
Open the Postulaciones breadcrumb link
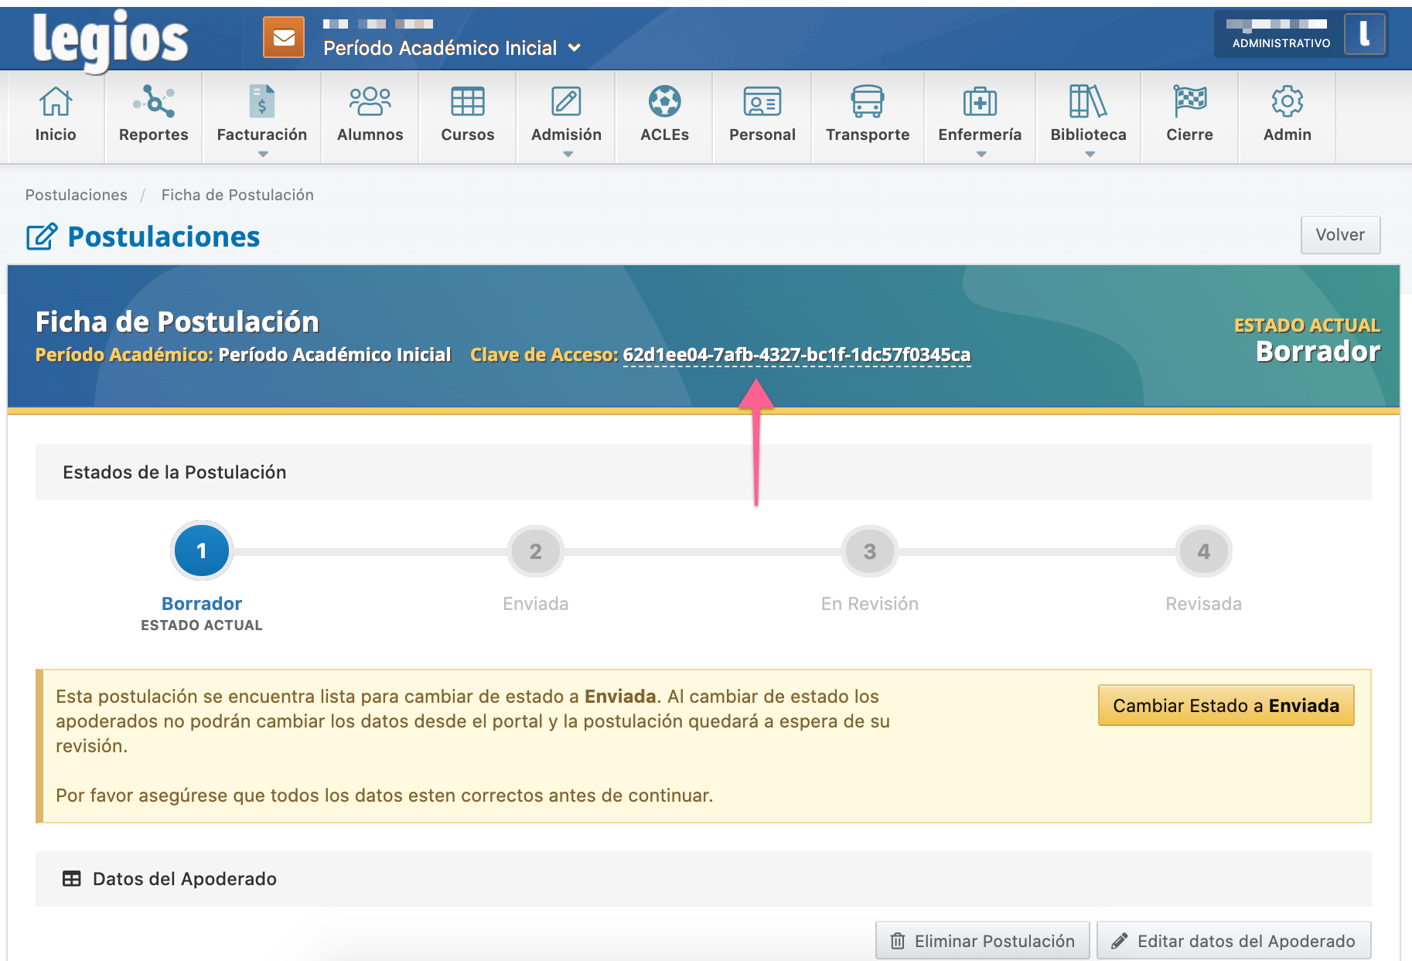click(x=76, y=195)
